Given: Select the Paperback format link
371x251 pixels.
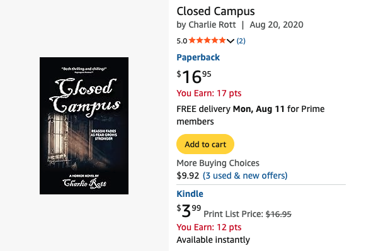Looking at the screenshot, I should [x=198, y=57].
